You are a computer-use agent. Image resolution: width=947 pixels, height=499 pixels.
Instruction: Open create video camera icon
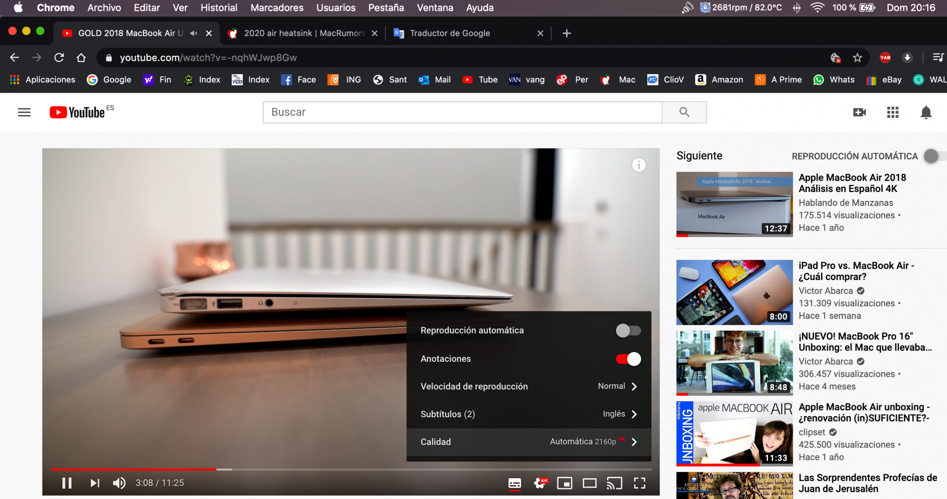click(859, 112)
